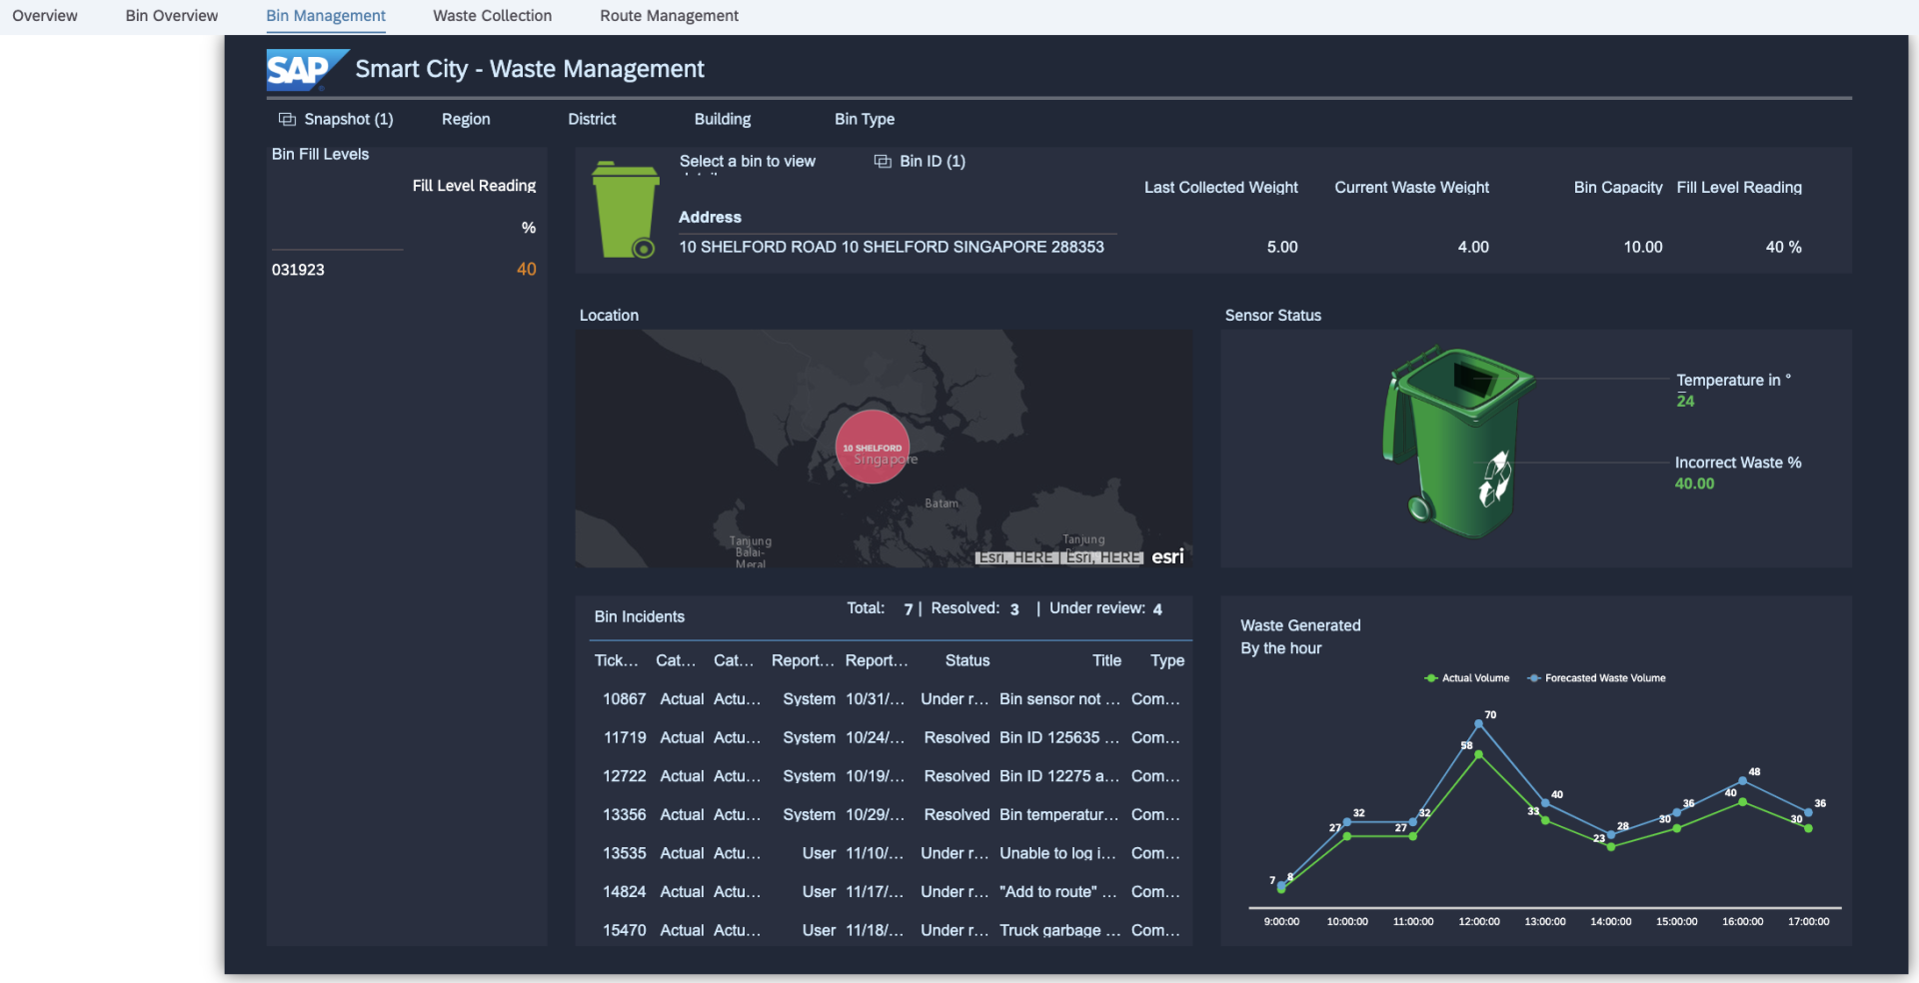The height and width of the screenshot is (983, 1919).
Task: Click the red 10 Shelford map marker
Action: [x=873, y=448]
